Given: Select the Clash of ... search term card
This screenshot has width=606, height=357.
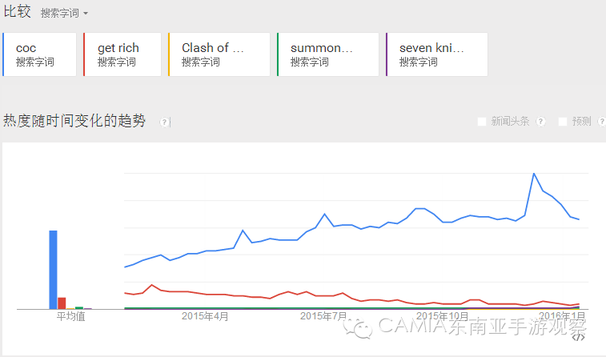Looking at the screenshot, I should pyautogui.click(x=219, y=54).
